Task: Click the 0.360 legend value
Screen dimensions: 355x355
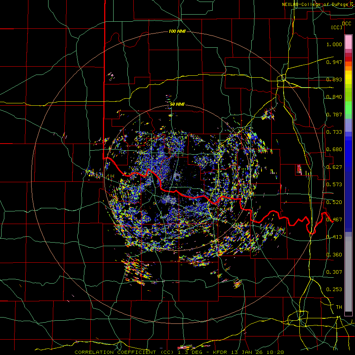Action: [x=334, y=255]
